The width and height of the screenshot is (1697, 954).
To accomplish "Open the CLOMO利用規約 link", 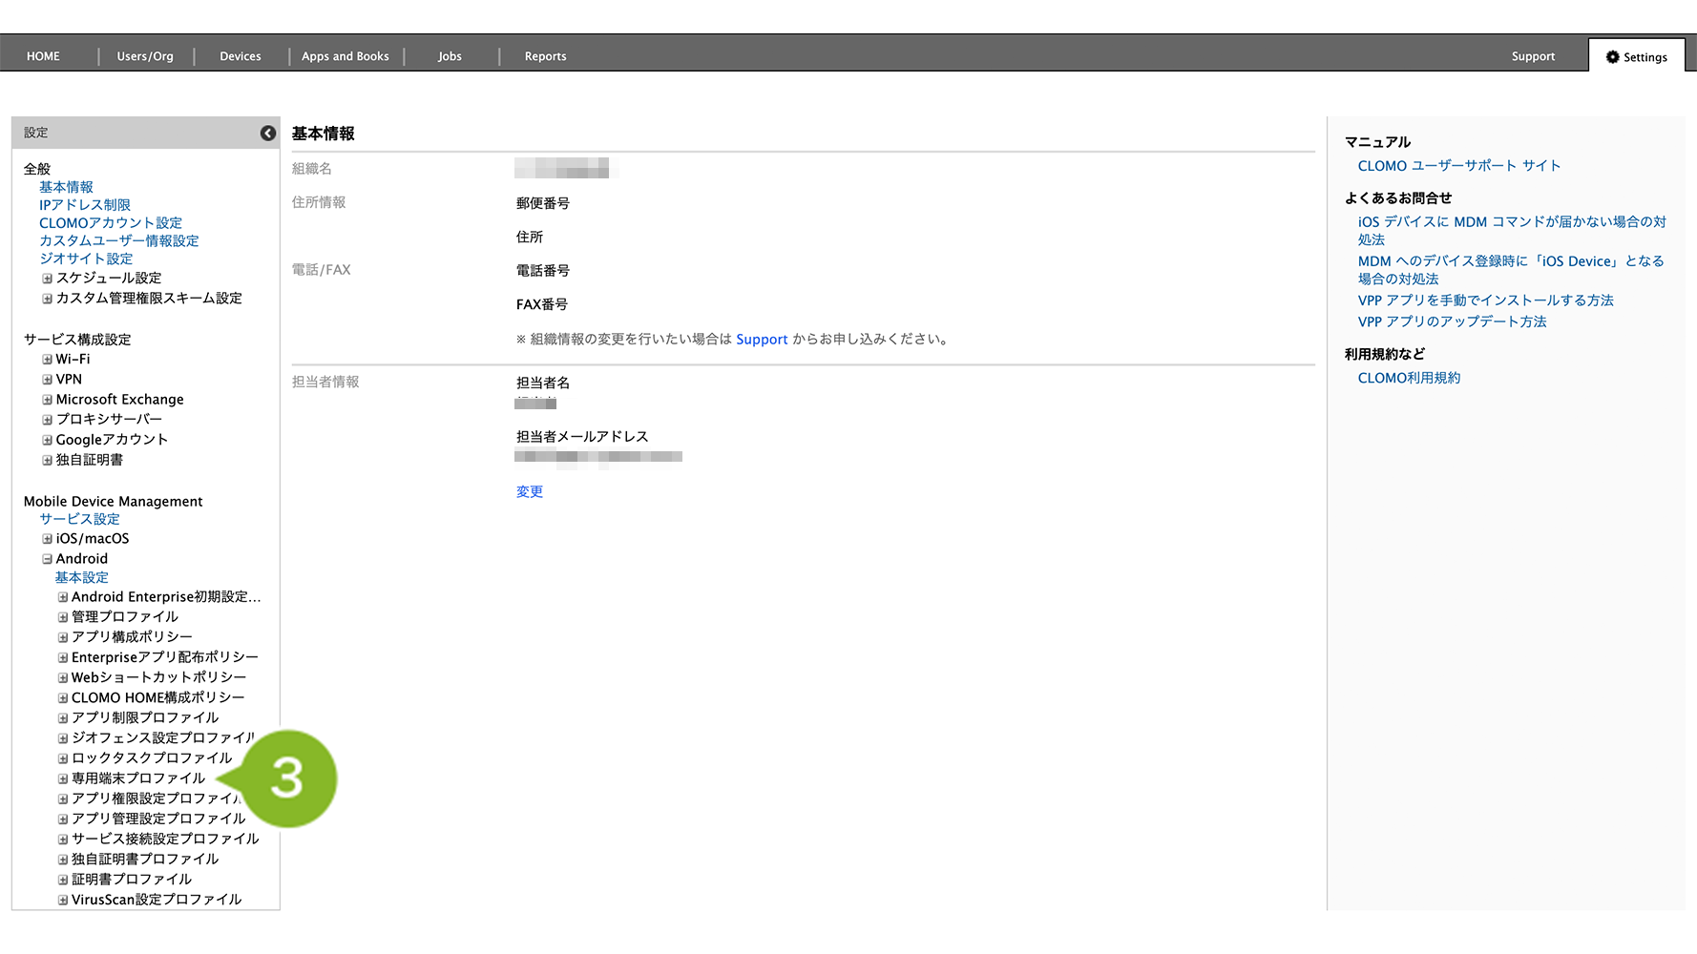I will click(x=1408, y=378).
